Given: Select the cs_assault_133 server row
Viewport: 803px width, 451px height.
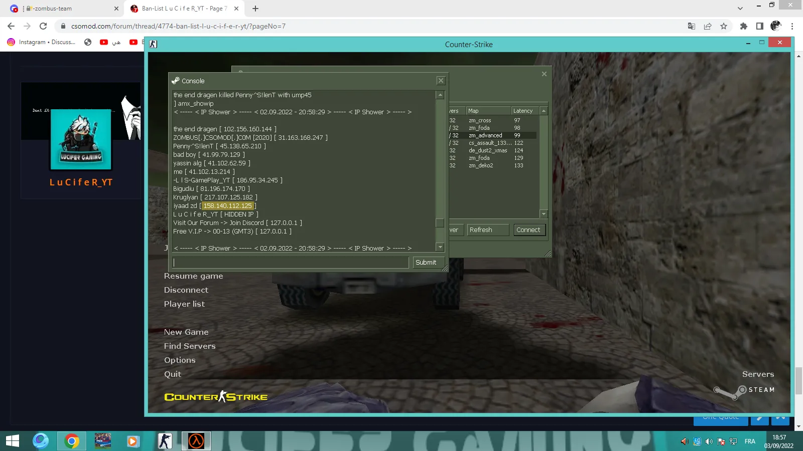Looking at the screenshot, I should tap(494, 143).
